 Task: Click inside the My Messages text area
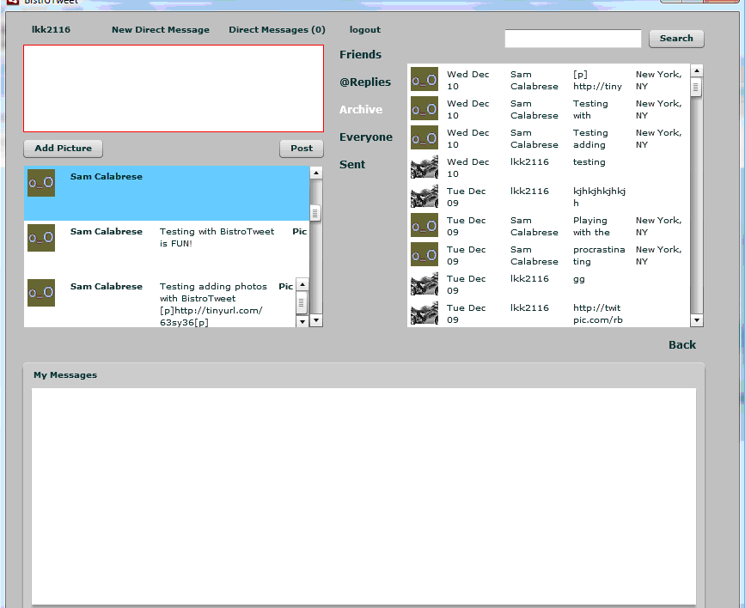pyautogui.click(x=363, y=496)
